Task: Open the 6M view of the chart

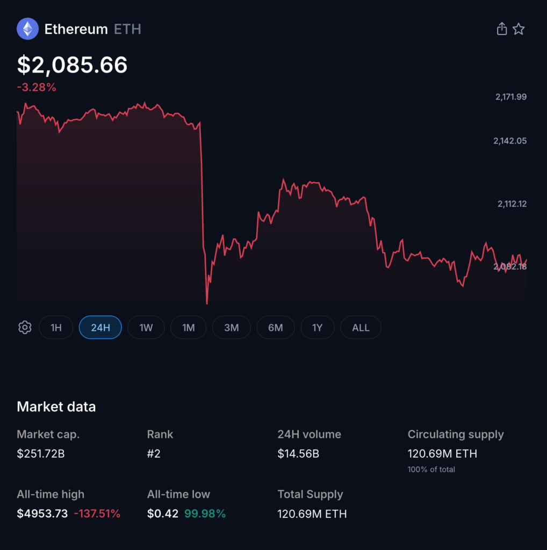Action: 275,327
